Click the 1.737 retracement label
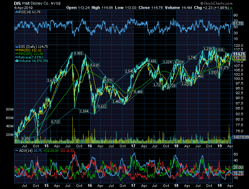The image size is (249, 189). point(158,85)
